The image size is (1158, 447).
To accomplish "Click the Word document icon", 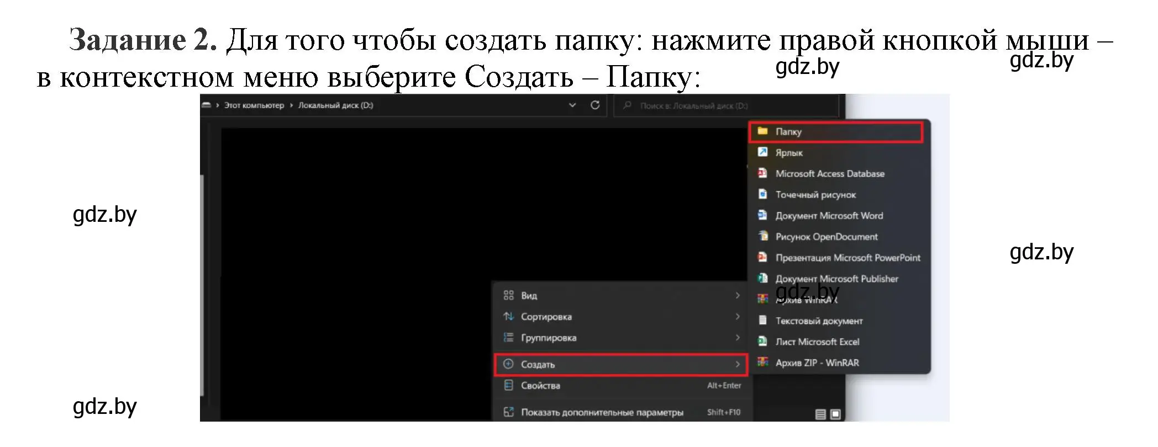I will pyautogui.click(x=763, y=215).
